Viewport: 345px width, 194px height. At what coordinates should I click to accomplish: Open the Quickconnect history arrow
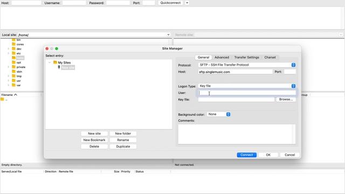[x=187, y=3]
